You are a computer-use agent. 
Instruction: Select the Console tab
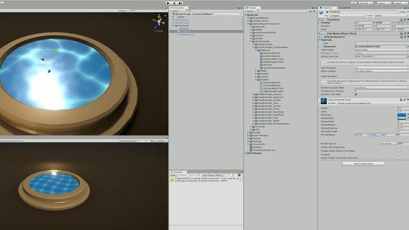[x=178, y=172]
